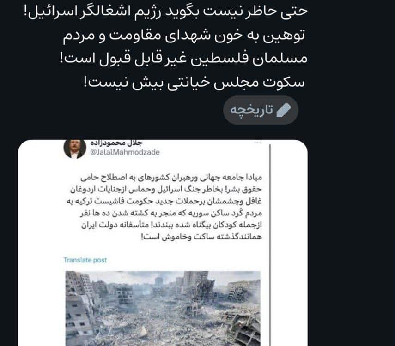Select the line سکوت مجلس خیانتی بیش نیست
395x346 pixels.
(194, 82)
